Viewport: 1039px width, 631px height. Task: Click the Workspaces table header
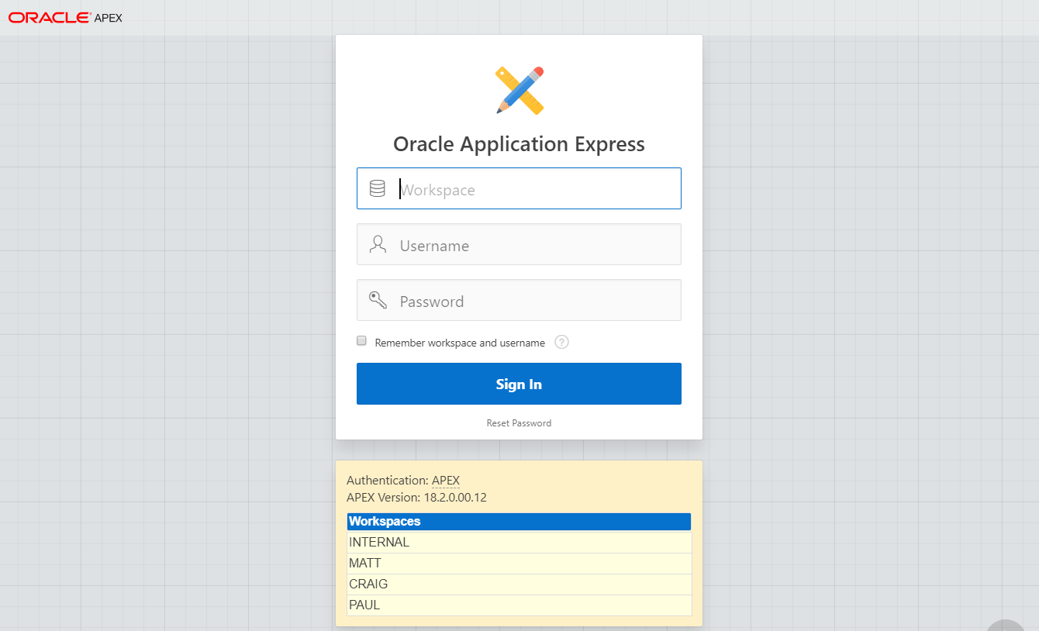[x=519, y=522]
